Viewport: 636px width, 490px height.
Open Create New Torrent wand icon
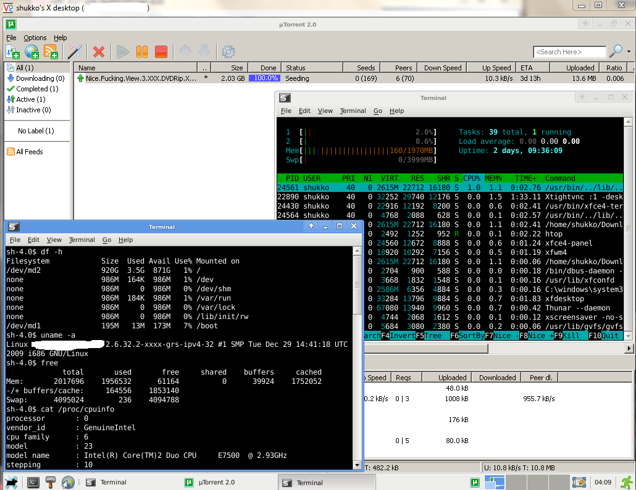coord(75,51)
